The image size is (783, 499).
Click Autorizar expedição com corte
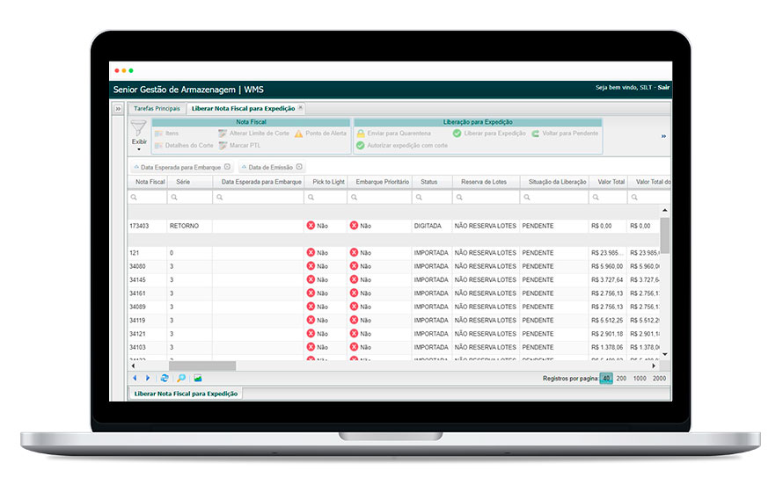(402, 146)
